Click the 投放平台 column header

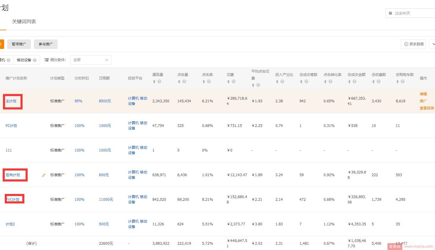point(135,78)
